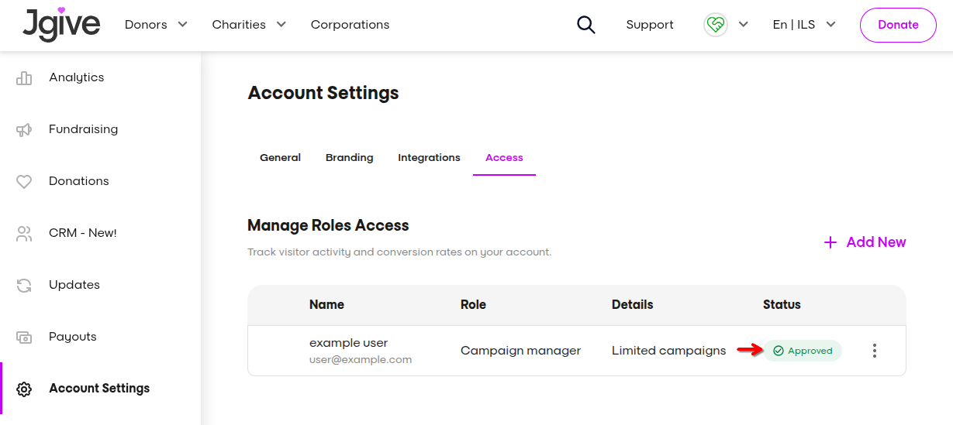Open the Integrations tab
The width and height of the screenshot is (953, 425).
coord(429,158)
